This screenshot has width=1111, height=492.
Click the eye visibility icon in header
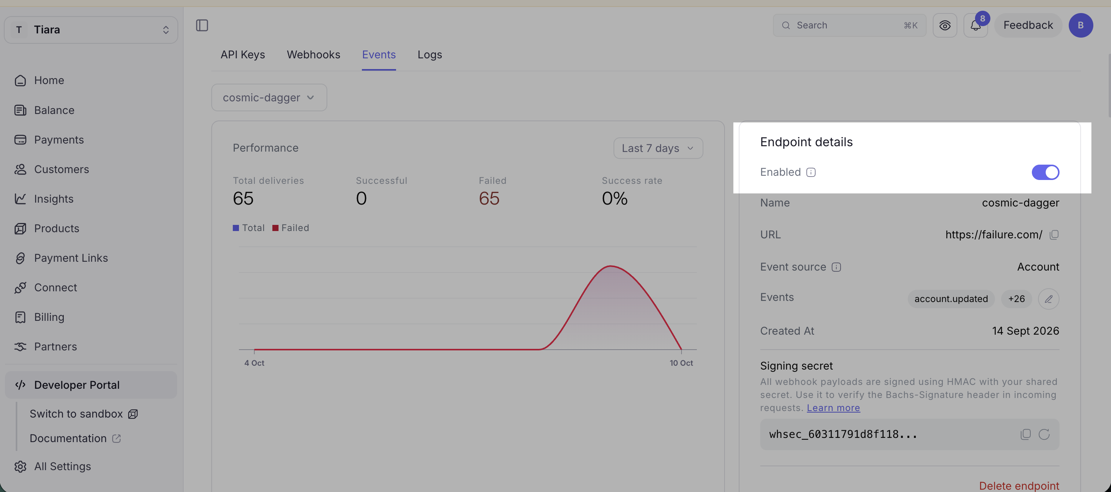point(945,25)
